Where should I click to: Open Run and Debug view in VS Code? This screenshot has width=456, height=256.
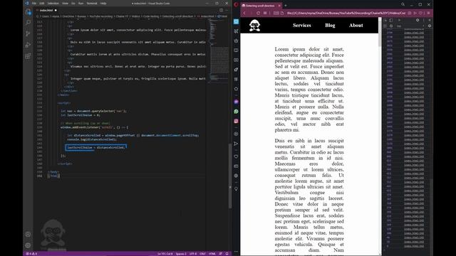coord(28,45)
